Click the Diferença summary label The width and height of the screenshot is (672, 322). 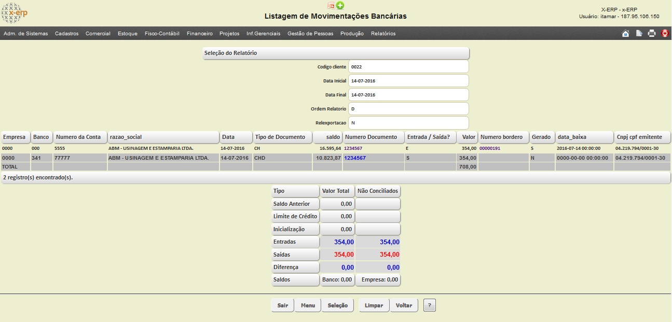pos(295,267)
